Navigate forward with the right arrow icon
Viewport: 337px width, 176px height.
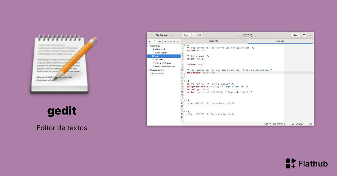coord(154,41)
